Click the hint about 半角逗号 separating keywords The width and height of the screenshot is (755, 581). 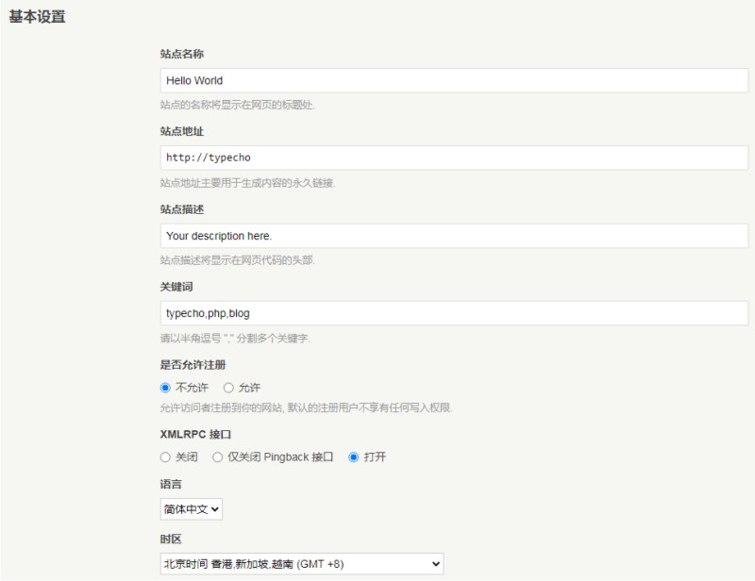(235, 339)
